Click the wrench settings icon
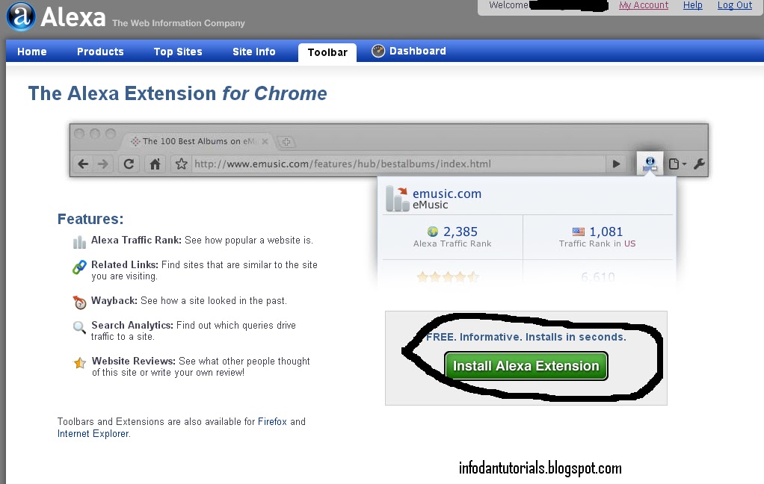 click(x=699, y=164)
